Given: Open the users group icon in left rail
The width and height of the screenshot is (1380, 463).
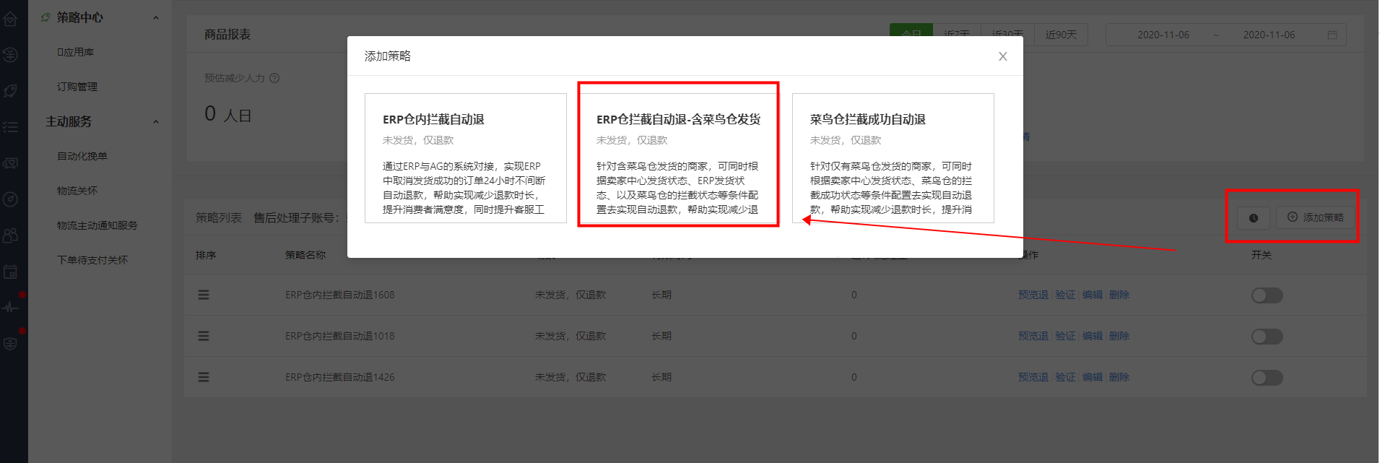Looking at the screenshot, I should coord(10,235).
